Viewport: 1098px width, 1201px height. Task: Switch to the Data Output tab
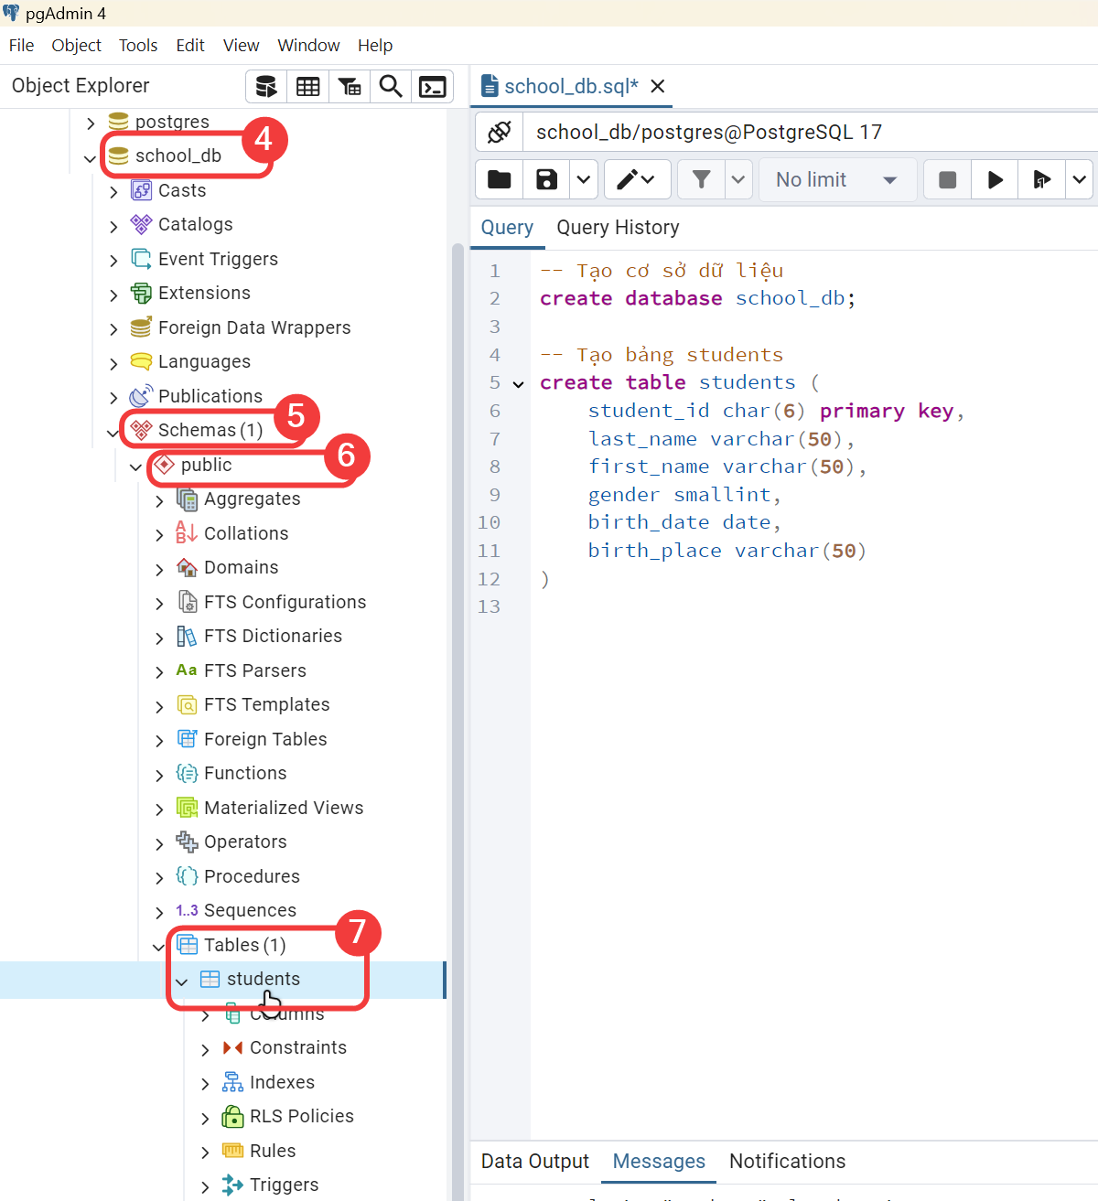[535, 1162]
